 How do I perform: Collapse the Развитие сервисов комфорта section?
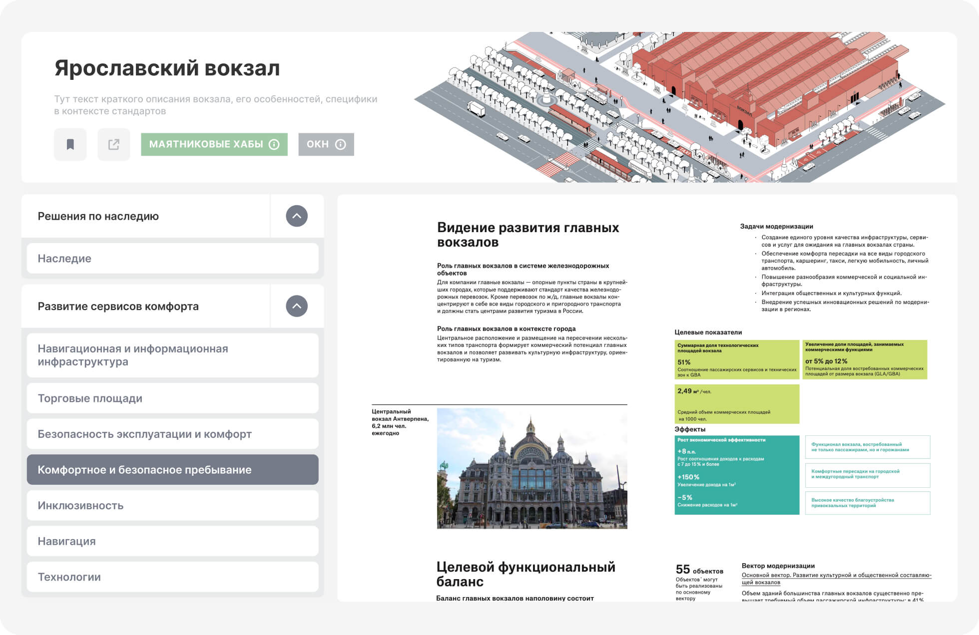pyautogui.click(x=297, y=306)
